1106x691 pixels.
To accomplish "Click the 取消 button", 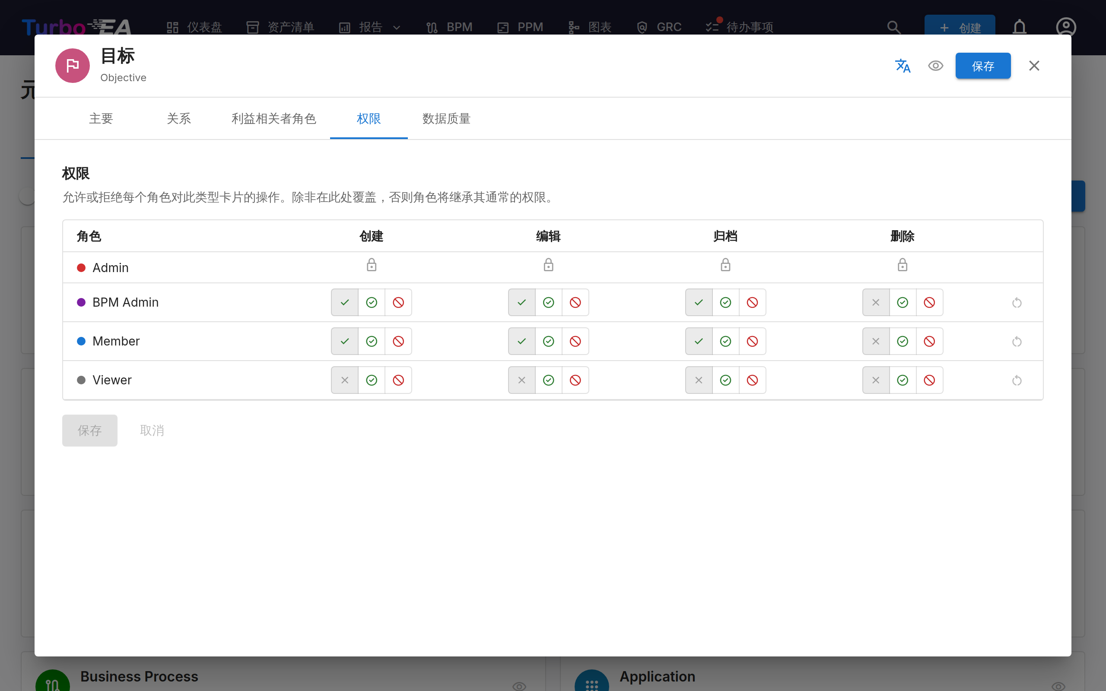I will tap(152, 431).
